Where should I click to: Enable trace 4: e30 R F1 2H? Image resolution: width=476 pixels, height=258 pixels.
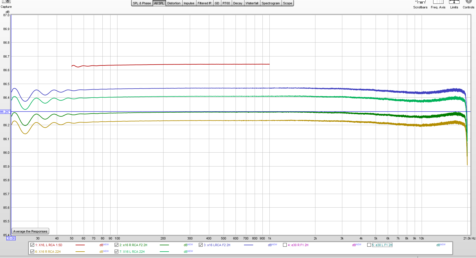pos(285,245)
